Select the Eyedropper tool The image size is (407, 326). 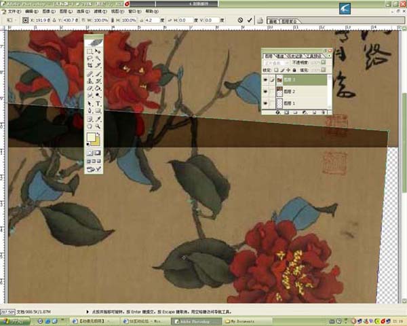tap(98, 120)
